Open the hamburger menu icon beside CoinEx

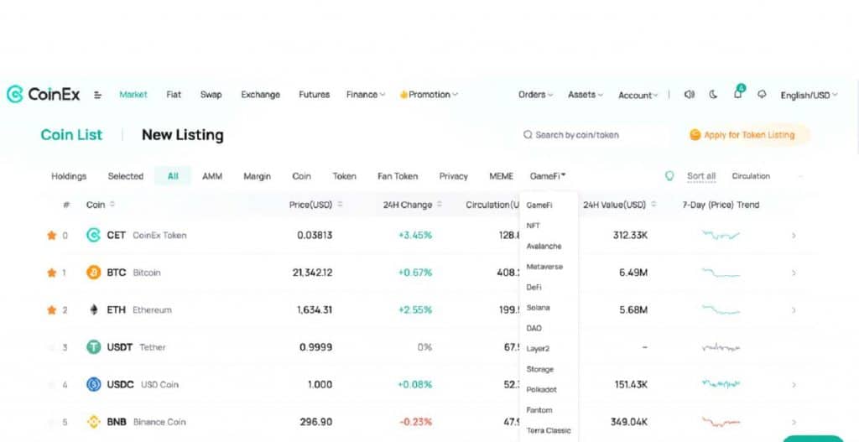click(97, 95)
